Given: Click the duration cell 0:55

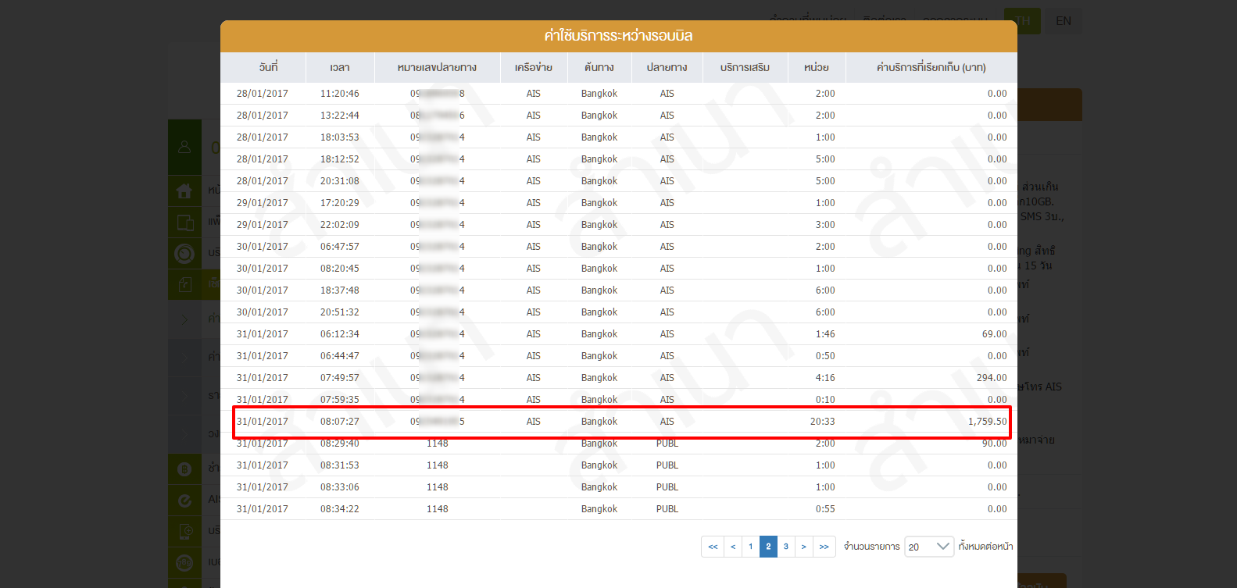Looking at the screenshot, I should [x=825, y=509].
